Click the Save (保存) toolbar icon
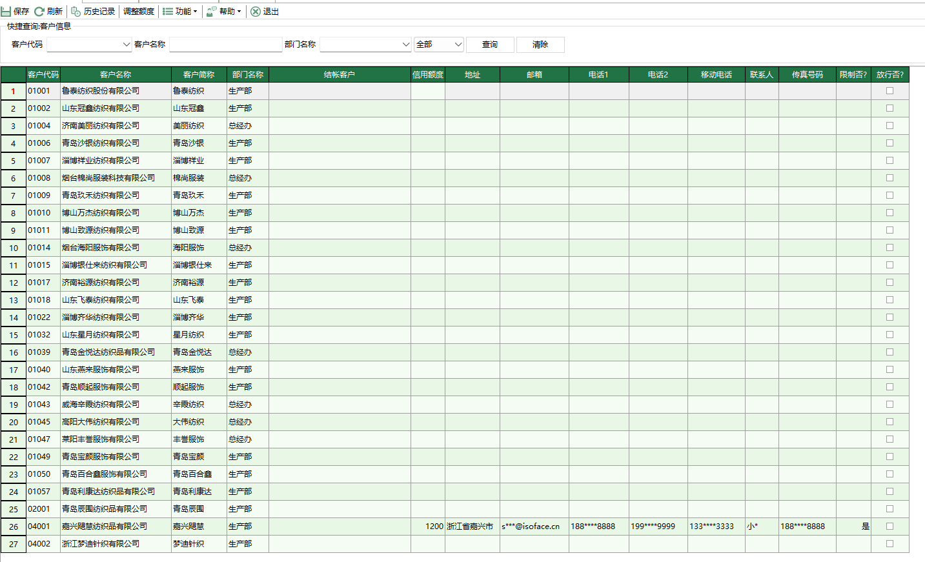Screen dimensions: 925x562 tap(6, 12)
